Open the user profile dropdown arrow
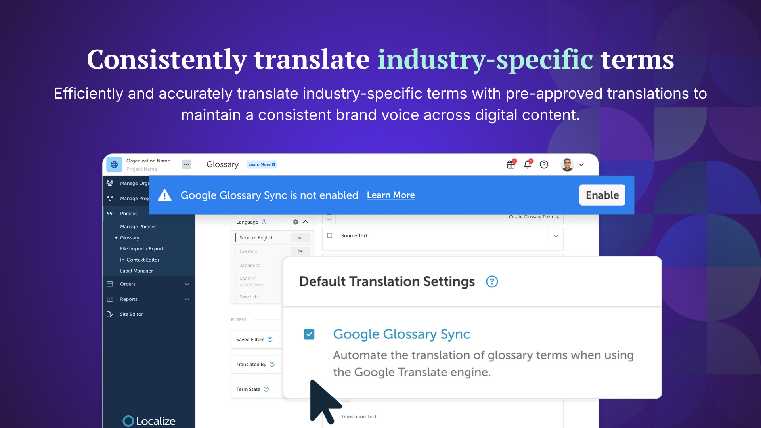The height and width of the screenshot is (428, 761). [581, 165]
